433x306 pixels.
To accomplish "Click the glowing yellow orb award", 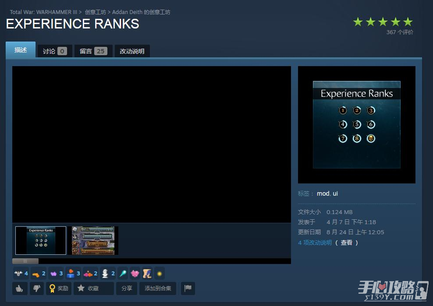I will (160, 274).
